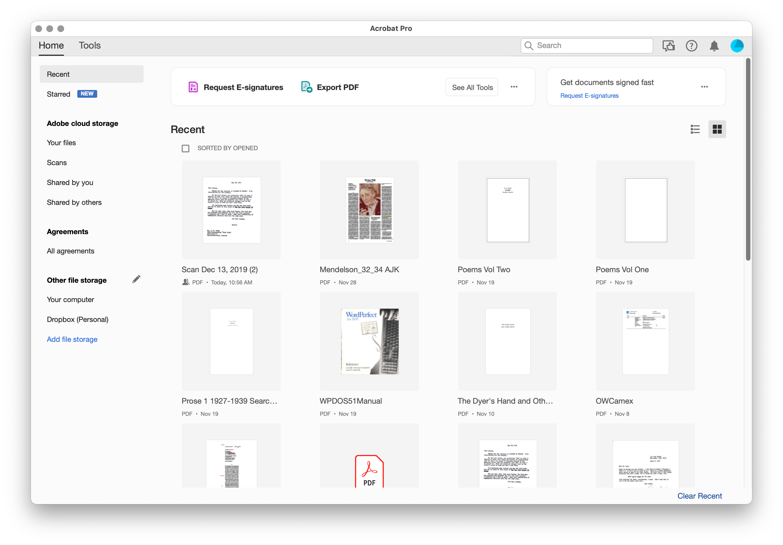Click the 'Mendelson_32_34 AJK' file name
This screenshot has height=545, width=783.
[359, 270]
